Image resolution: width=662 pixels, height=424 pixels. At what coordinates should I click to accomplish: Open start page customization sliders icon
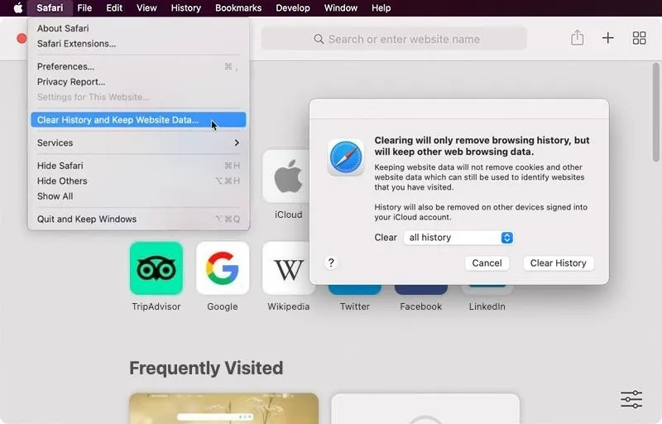(631, 399)
